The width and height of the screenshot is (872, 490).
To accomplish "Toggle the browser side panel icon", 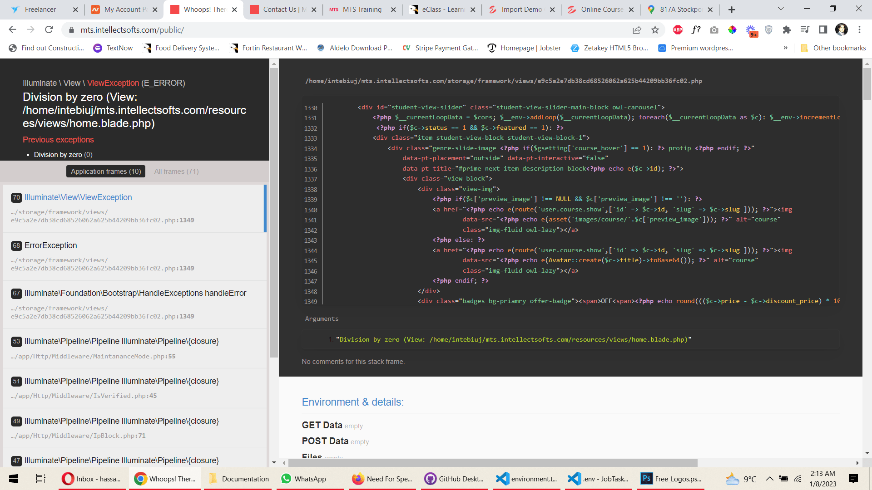I will pyautogui.click(x=823, y=30).
